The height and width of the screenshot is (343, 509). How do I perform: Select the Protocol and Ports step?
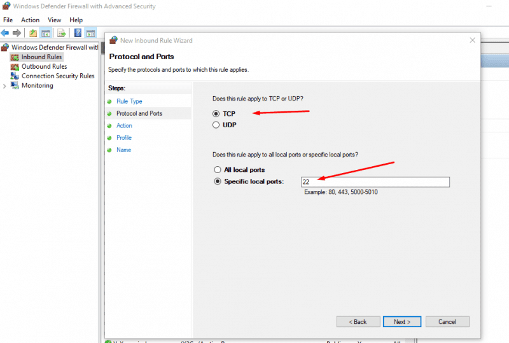point(139,113)
